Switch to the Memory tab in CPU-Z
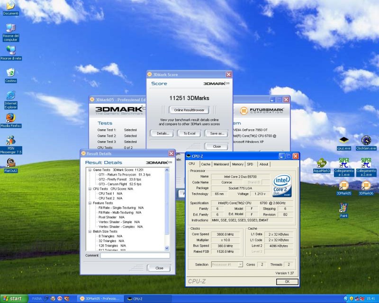Screen dimensions: 379x303 coord(238,164)
